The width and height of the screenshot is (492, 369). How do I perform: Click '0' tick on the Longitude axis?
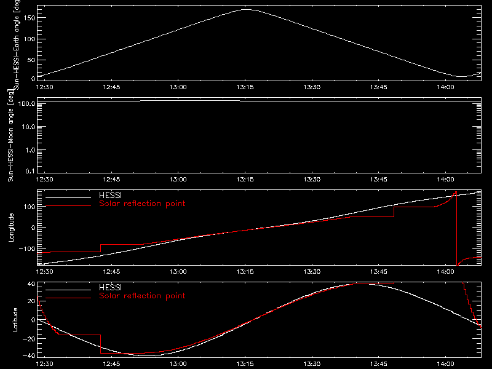[x=33, y=228]
